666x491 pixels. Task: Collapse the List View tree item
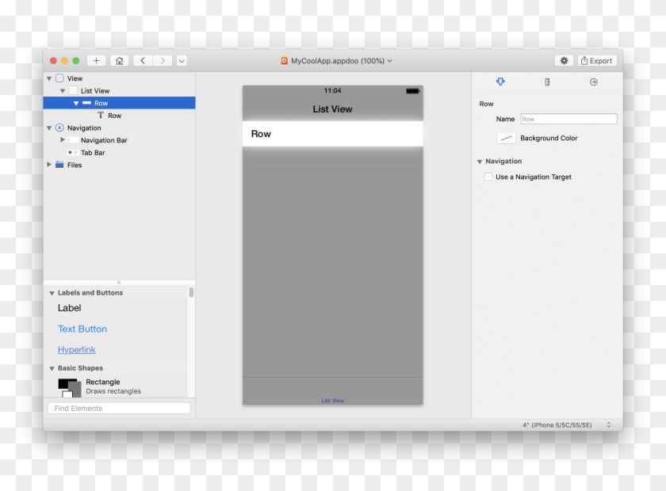(63, 91)
